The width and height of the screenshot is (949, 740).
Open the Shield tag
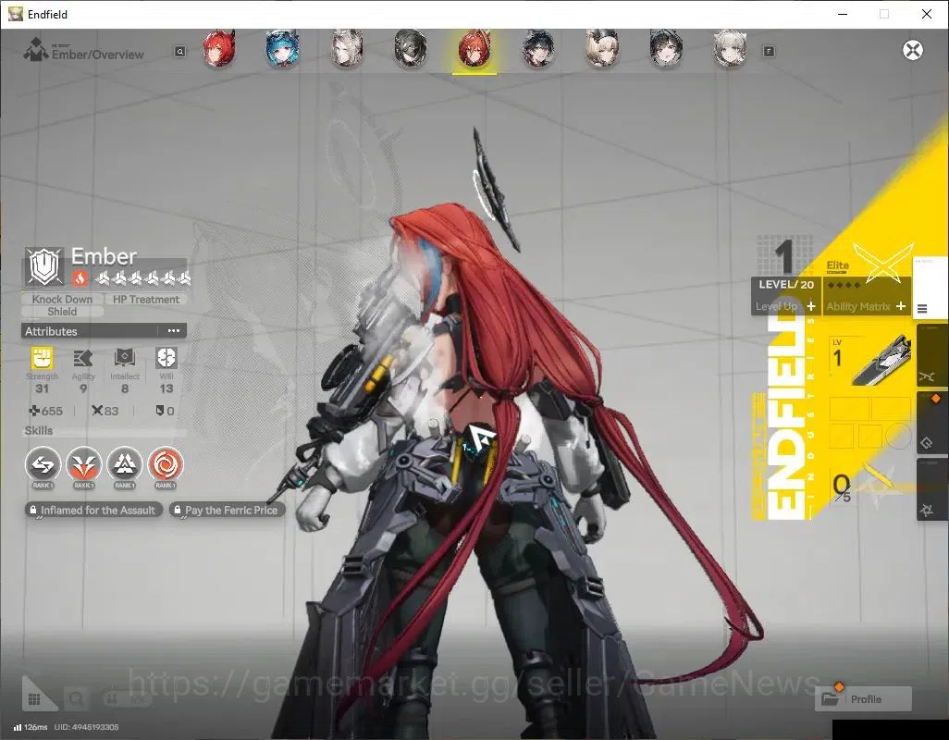tap(62, 312)
